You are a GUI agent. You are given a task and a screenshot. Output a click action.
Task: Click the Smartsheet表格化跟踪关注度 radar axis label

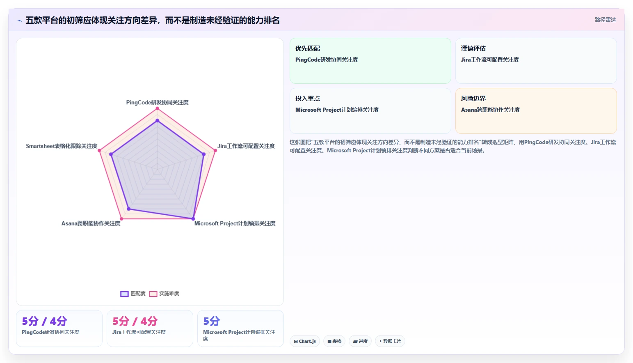62,146
